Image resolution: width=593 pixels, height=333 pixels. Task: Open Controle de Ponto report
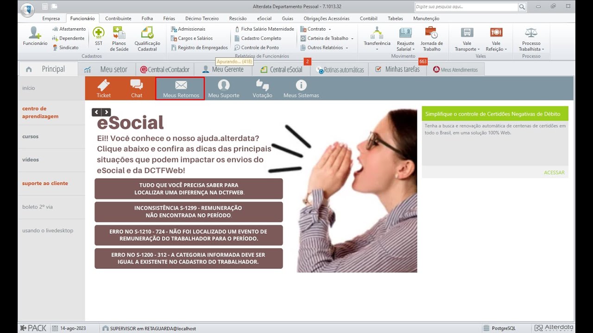[256, 48]
